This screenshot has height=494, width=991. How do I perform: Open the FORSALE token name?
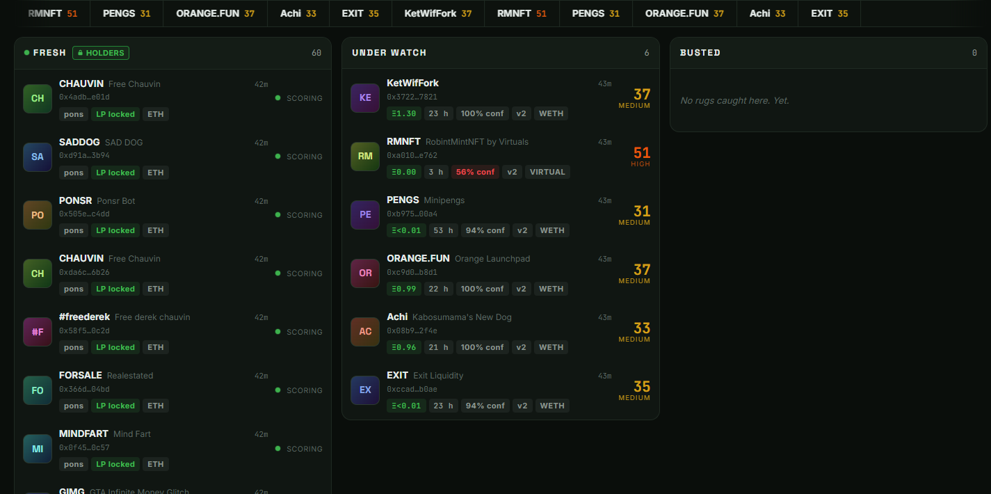click(x=81, y=375)
